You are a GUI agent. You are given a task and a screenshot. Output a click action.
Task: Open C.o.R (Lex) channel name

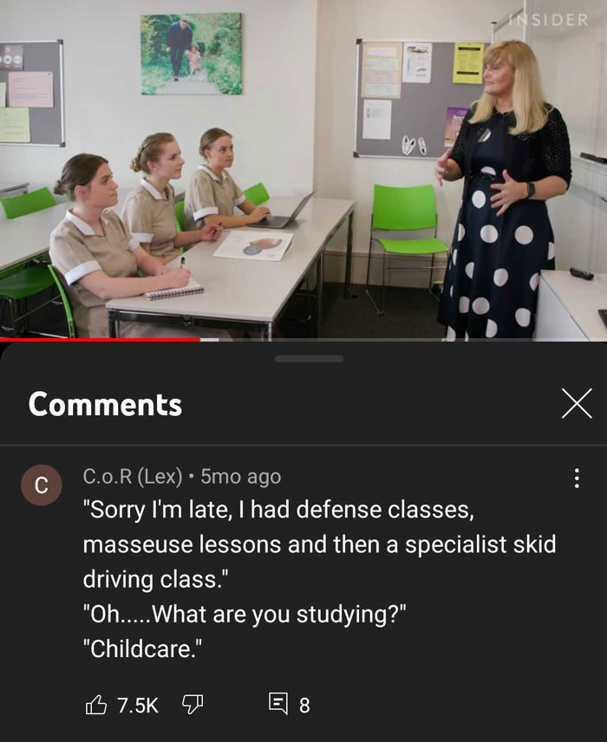[x=133, y=477]
